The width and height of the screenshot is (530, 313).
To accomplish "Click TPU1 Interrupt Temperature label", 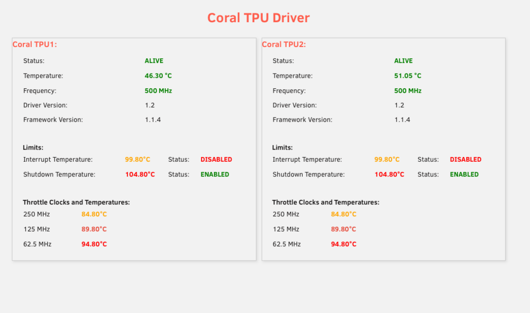I will (58, 160).
